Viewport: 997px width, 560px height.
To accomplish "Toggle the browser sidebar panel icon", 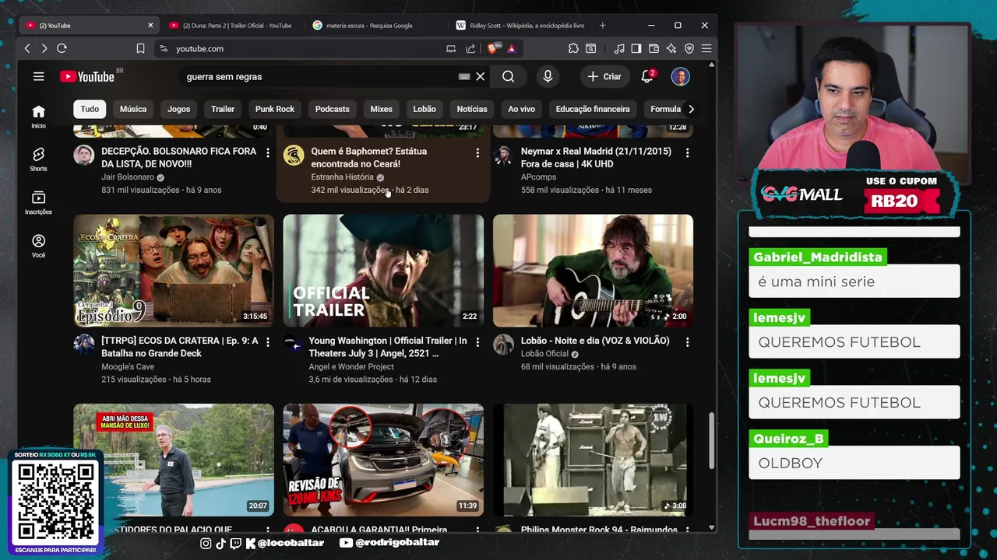I will coord(636,48).
